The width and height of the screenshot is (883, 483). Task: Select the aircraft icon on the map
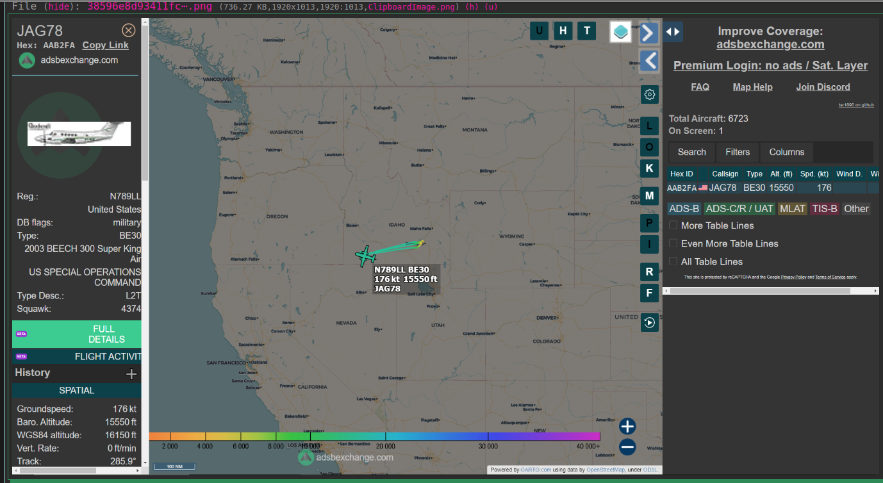[366, 256]
